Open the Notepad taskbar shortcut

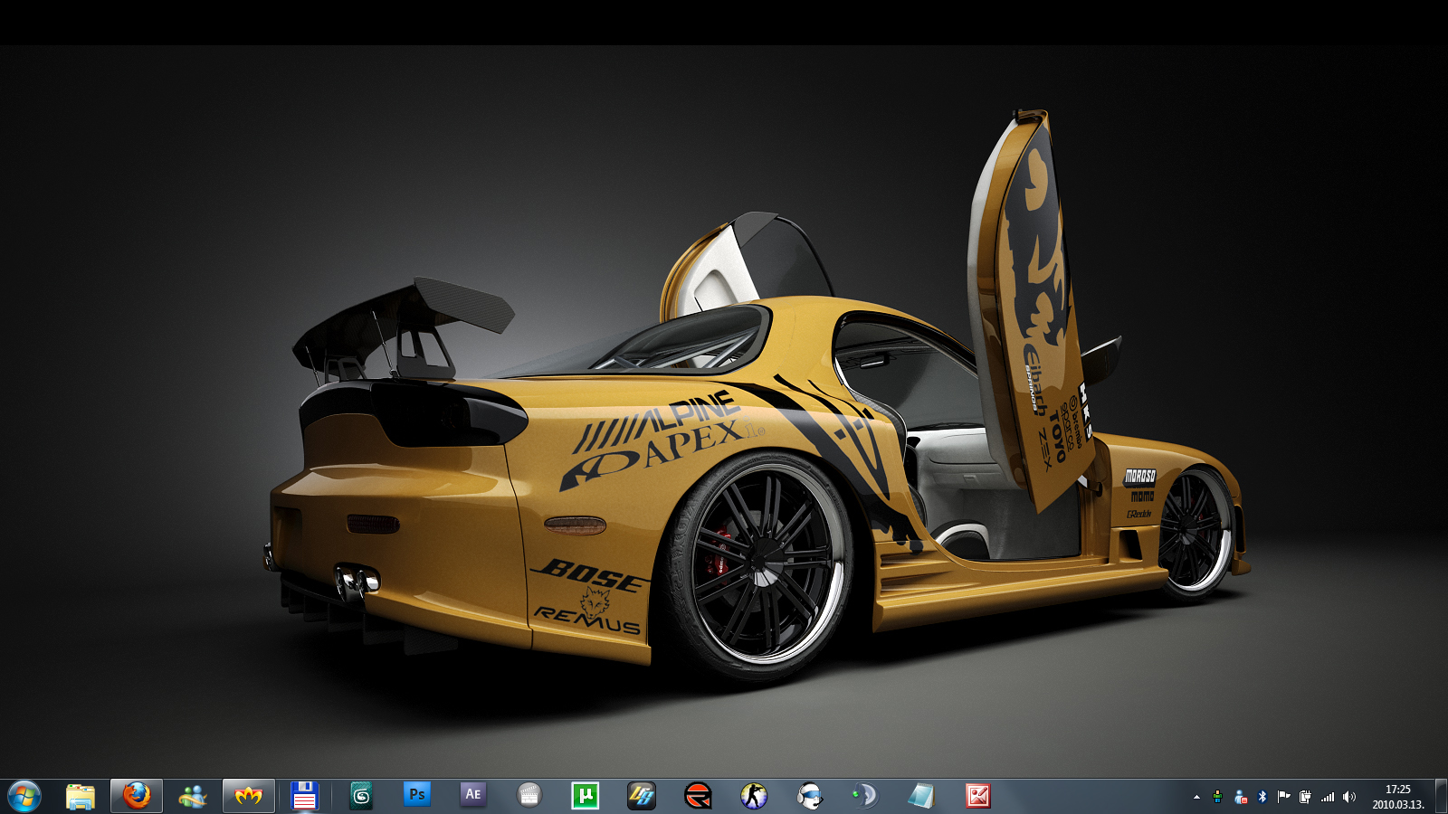click(x=921, y=796)
